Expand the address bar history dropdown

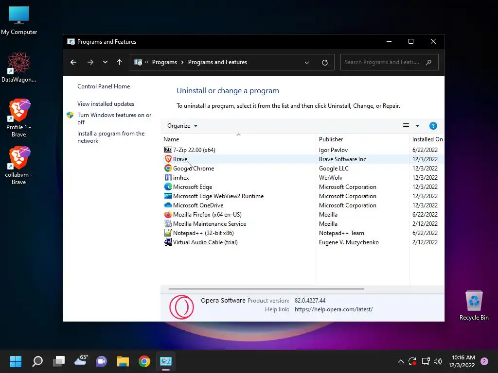tap(307, 63)
